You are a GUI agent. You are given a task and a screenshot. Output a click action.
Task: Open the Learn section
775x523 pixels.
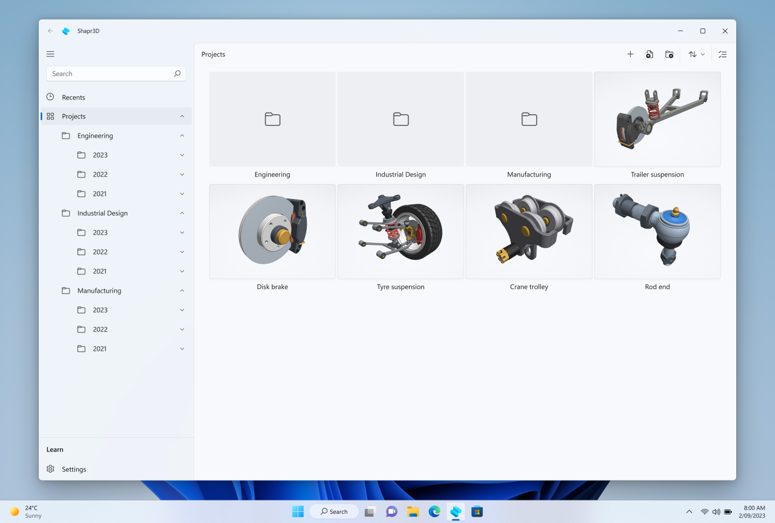click(54, 449)
